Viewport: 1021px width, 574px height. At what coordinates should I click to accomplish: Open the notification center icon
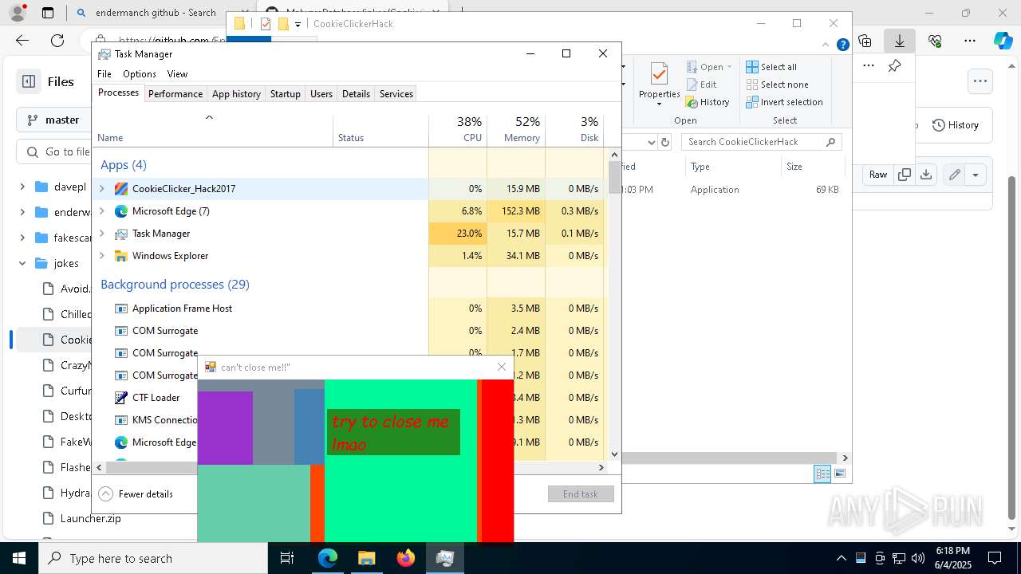995,558
